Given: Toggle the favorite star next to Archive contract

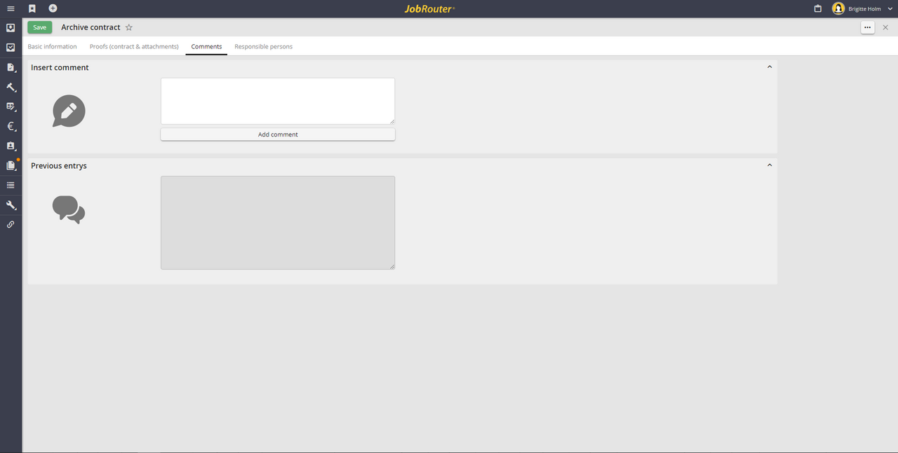Looking at the screenshot, I should pos(129,27).
